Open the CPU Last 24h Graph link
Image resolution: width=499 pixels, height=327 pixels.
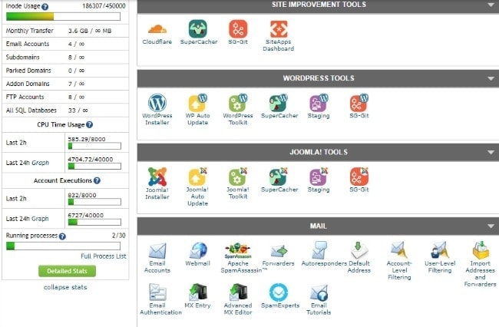click(x=41, y=163)
